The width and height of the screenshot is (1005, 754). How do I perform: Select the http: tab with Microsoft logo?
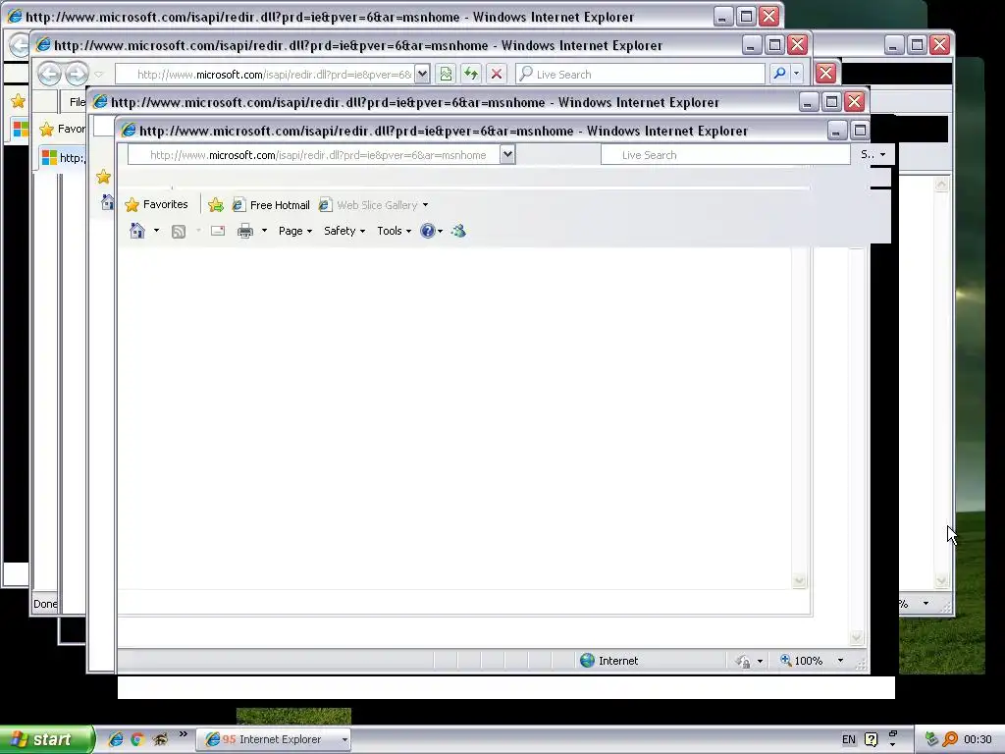[x=62, y=158]
